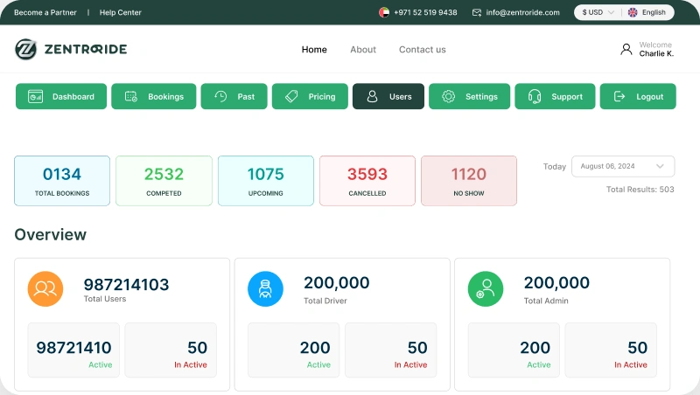This screenshot has height=395, width=700.
Task: Click the Support headset icon
Action: coord(535,96)
